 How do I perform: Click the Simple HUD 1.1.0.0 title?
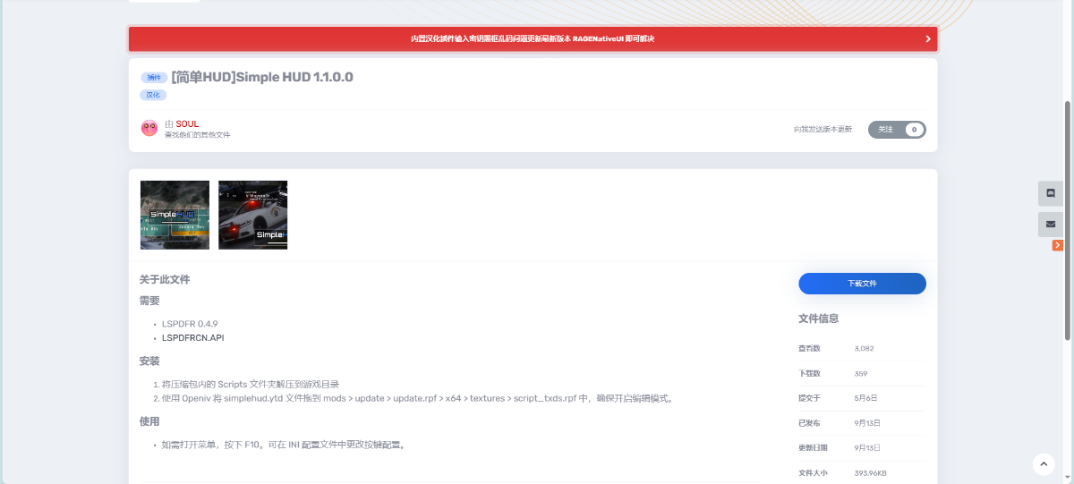(x=262, y=77)
